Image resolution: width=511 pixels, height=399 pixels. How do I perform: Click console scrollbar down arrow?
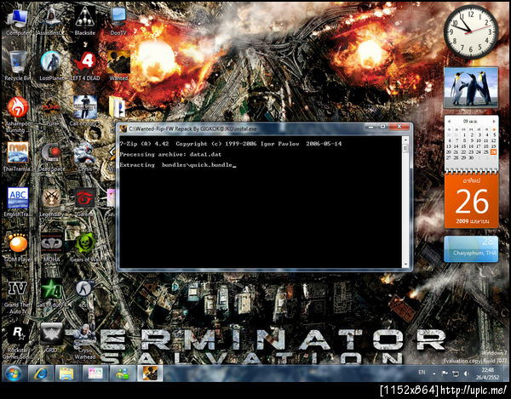tap(405, 264)
